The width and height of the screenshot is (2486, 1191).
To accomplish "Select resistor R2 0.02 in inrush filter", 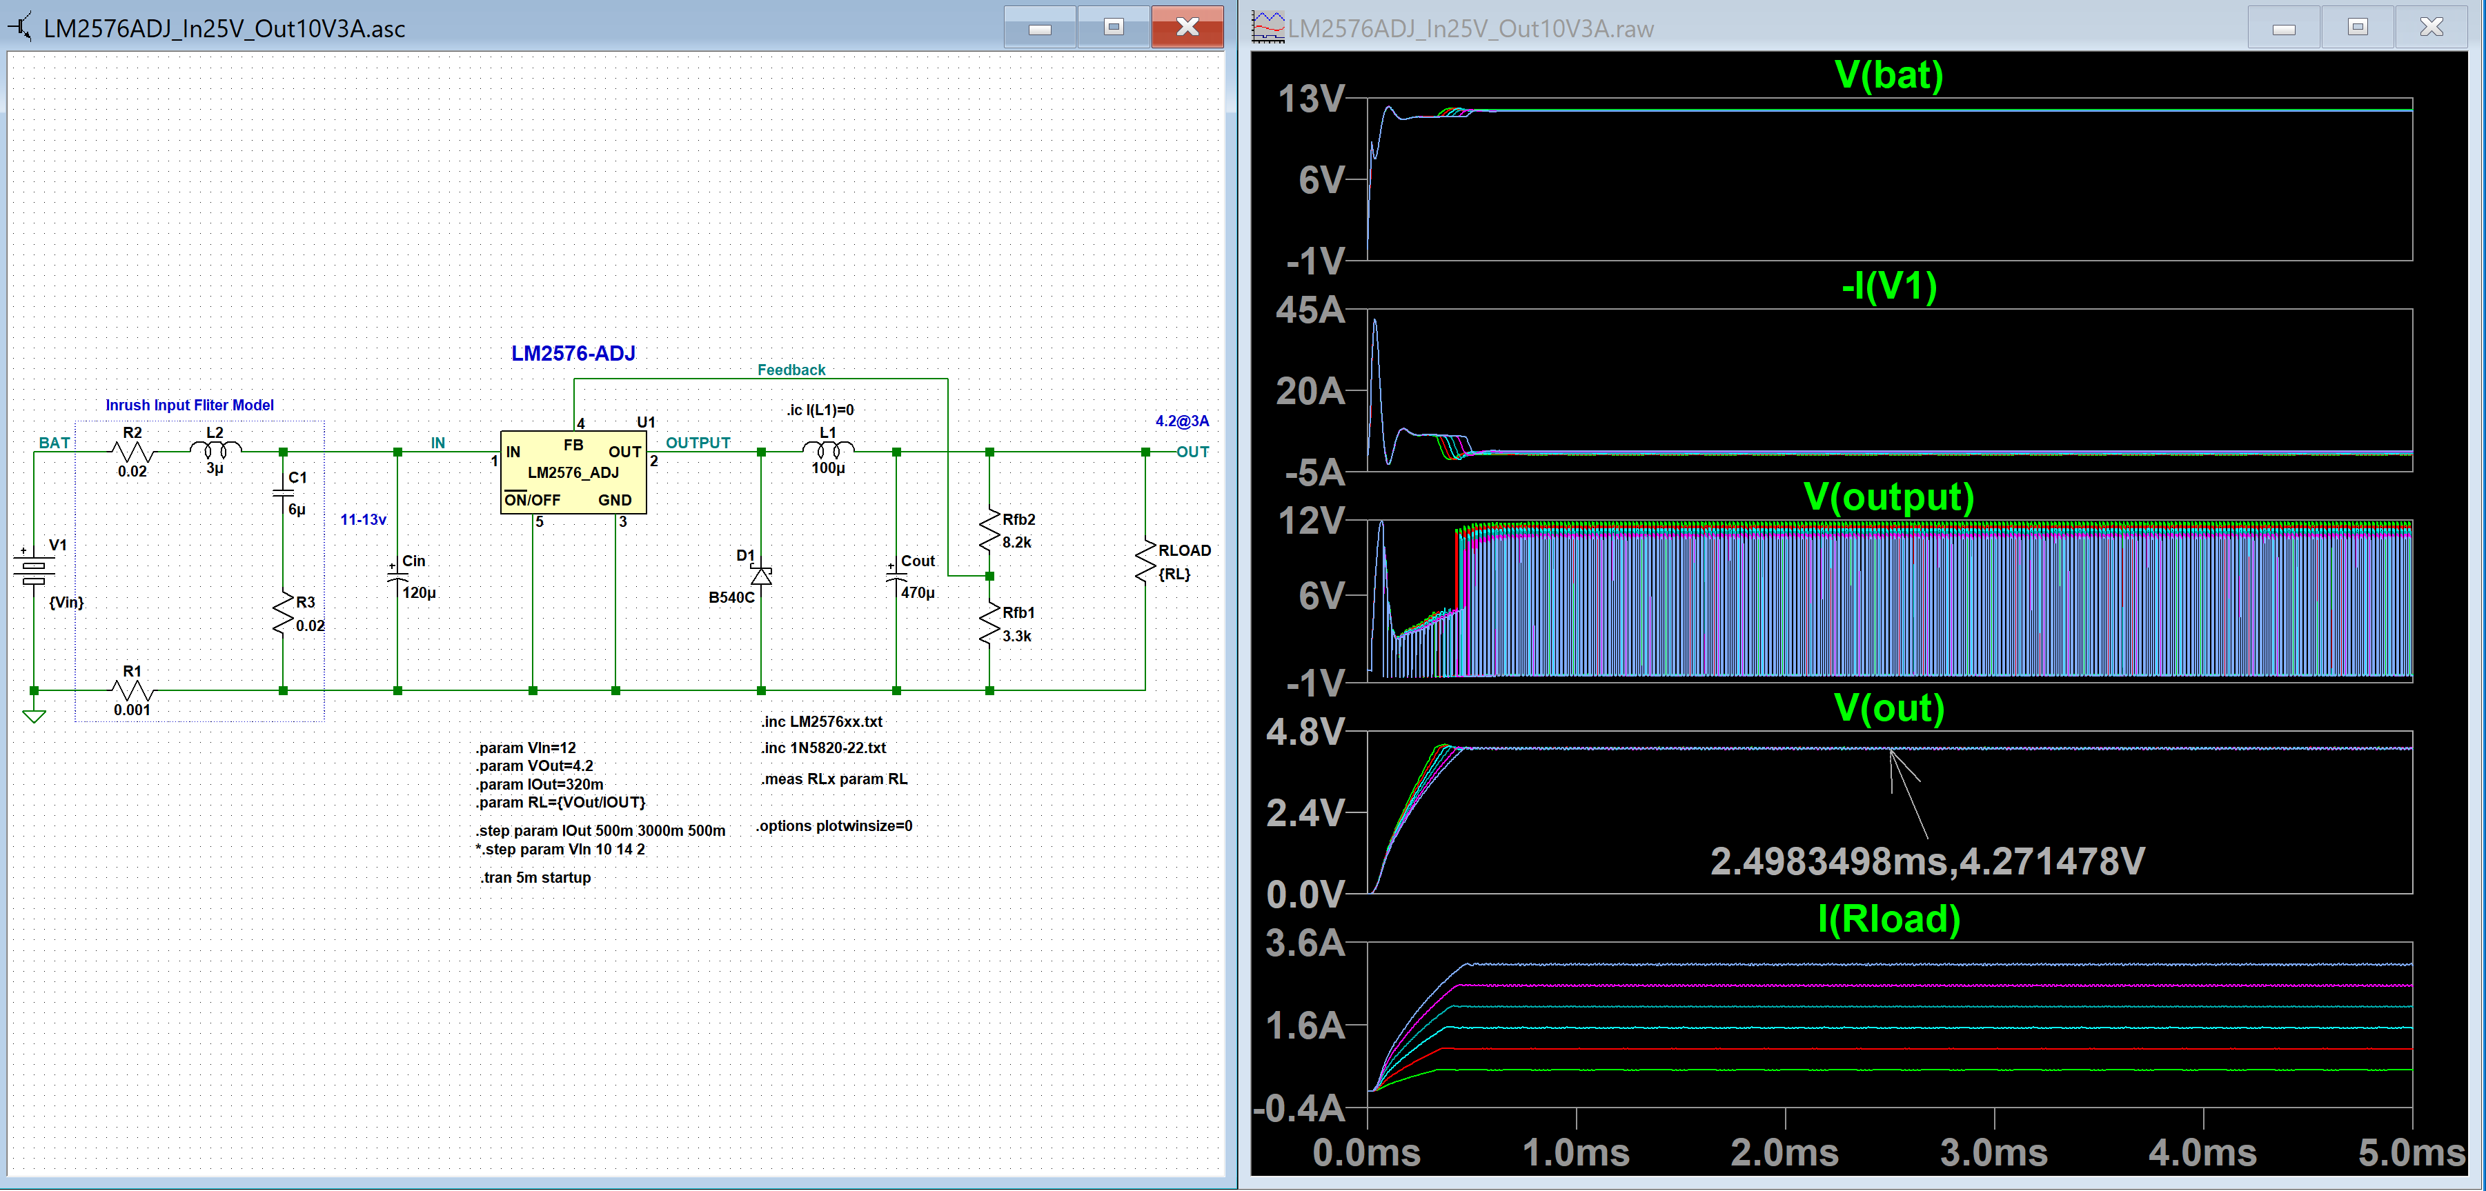I will pyautogui.click(x=132, y=451).
